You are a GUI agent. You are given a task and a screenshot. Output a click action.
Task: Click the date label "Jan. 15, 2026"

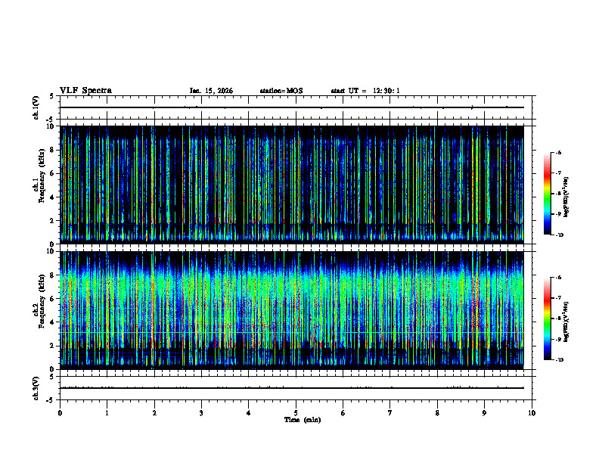click(211, 91)
